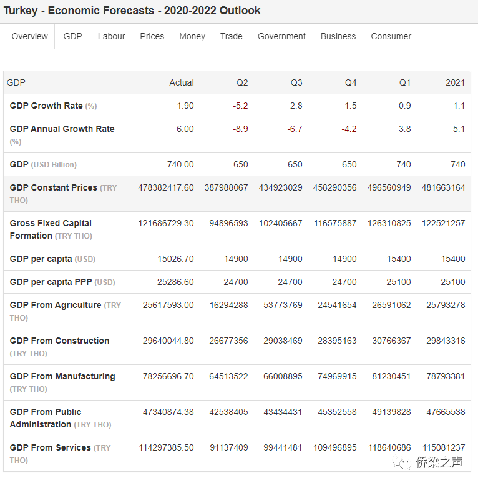Click the 30766367 construction Q1 value
This screenshot has height=483, width=478.
391,341
